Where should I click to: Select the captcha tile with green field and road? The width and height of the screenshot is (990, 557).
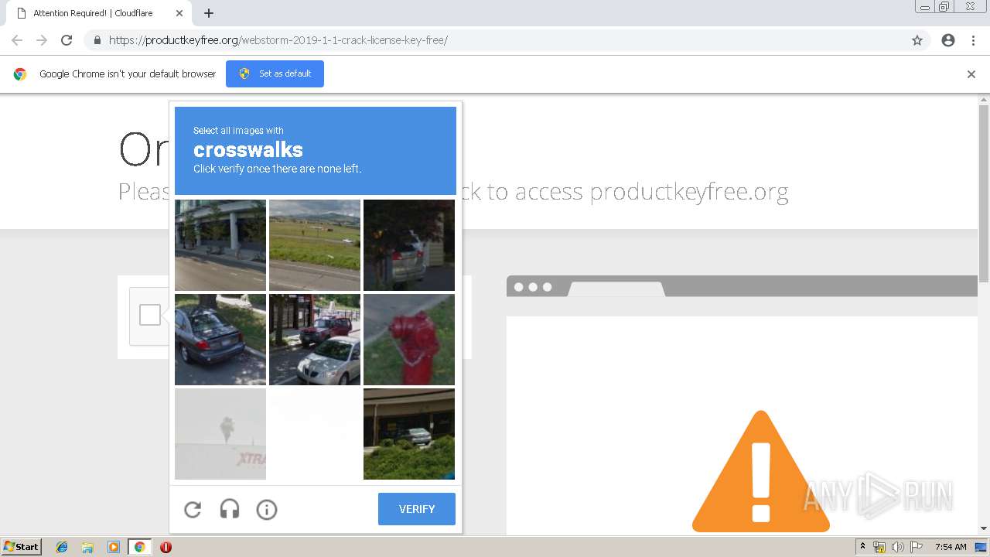pyautogui.click(x=315, y=245)
